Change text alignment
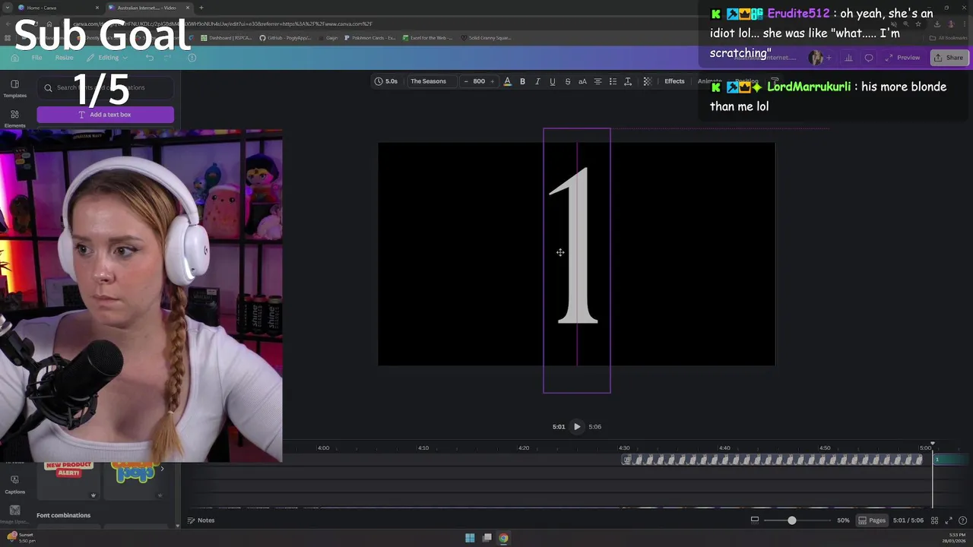The image size is (973, 547). (x=597, y=81)
